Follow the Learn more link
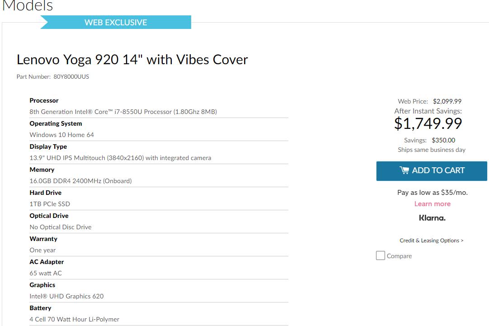This screenshot has height=326, width=489. pos(432,204)
